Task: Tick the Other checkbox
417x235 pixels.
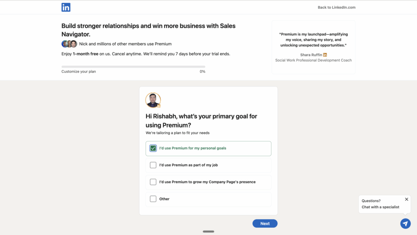Action: coord(153,199)
